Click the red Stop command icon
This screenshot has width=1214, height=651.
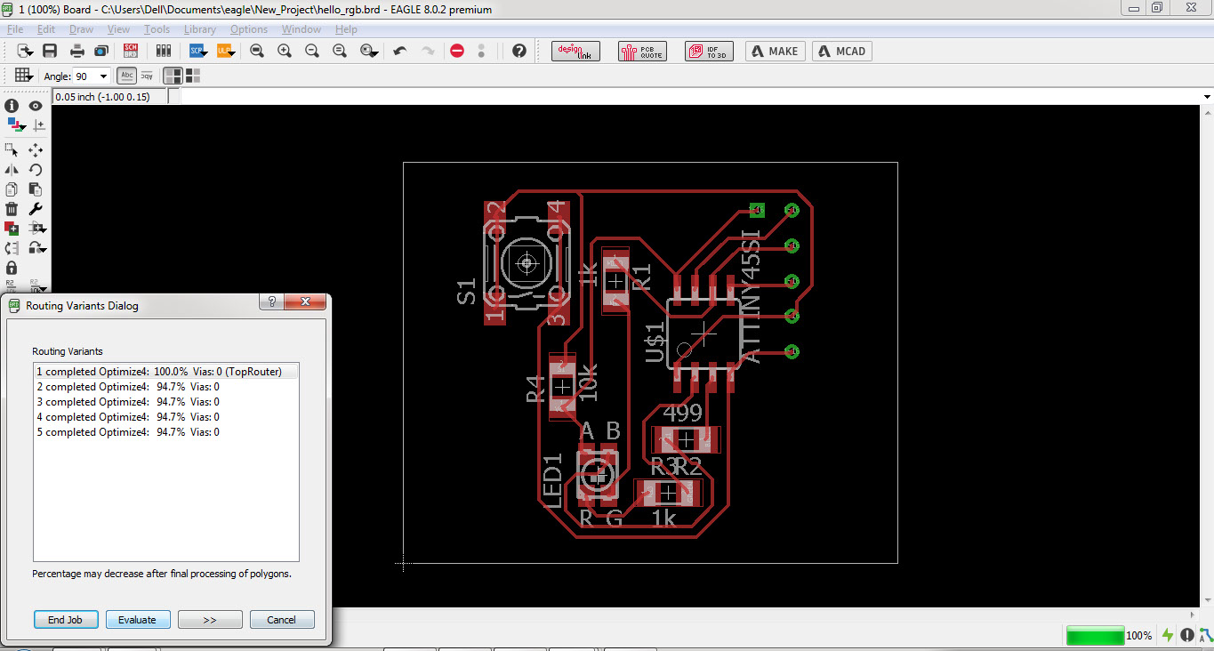coord(457,51)
